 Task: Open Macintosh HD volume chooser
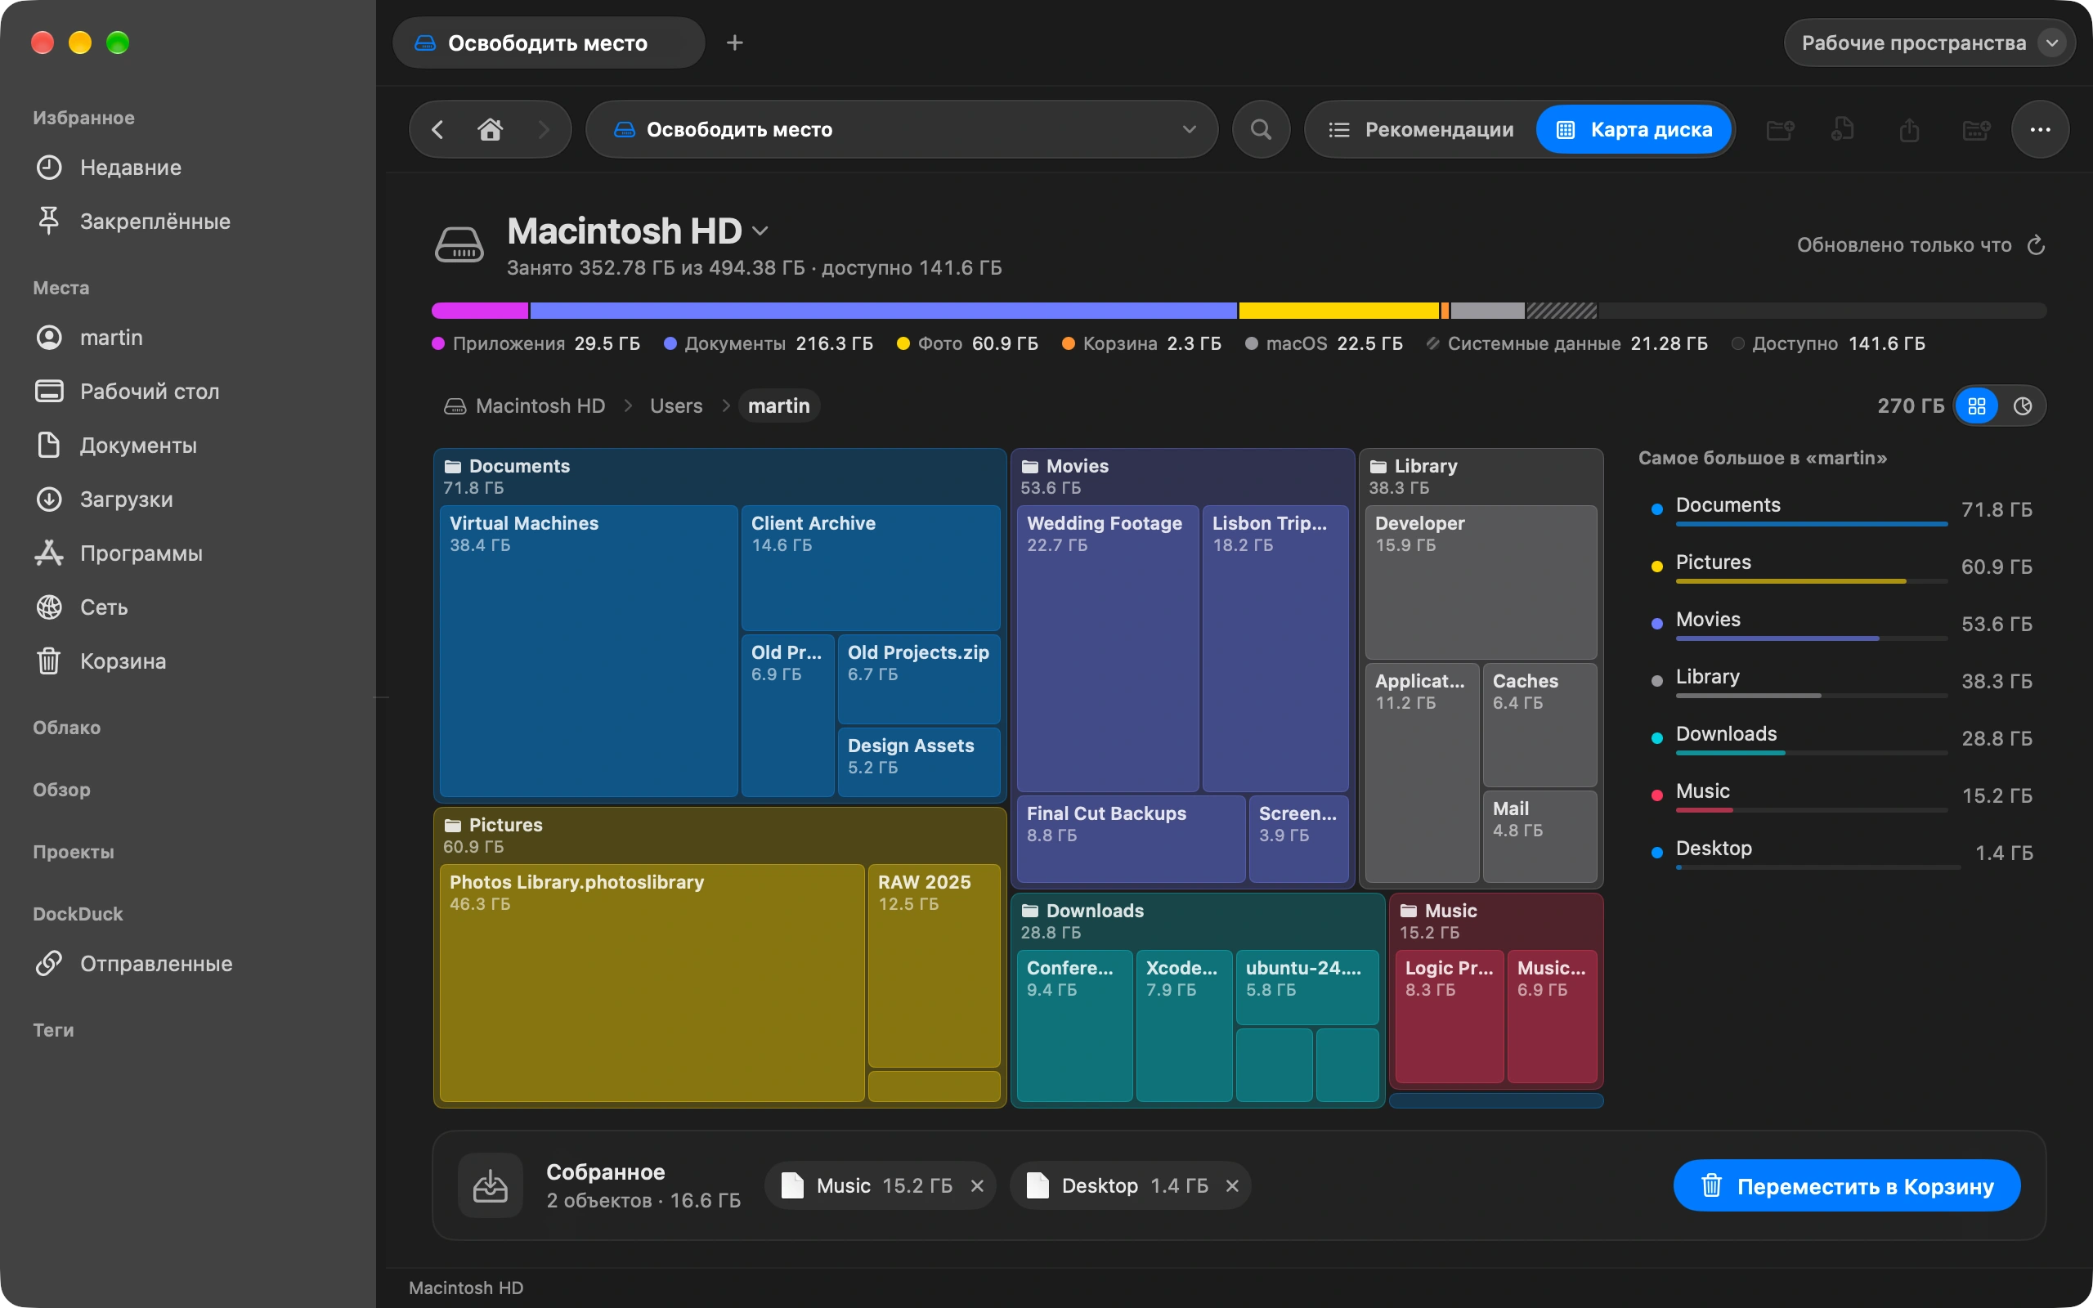[x=639, y=231]
